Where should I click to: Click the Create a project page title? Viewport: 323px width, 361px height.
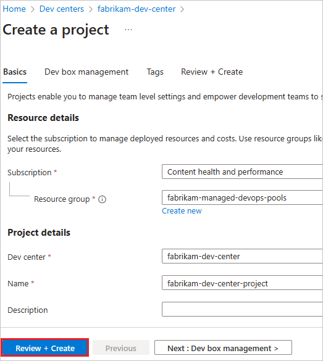pyautogui.click(x=56, y=30)
